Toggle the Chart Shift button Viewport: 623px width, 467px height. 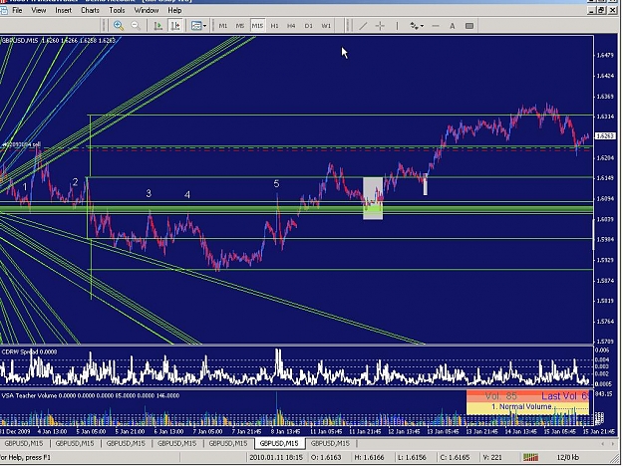click(175, 26)
